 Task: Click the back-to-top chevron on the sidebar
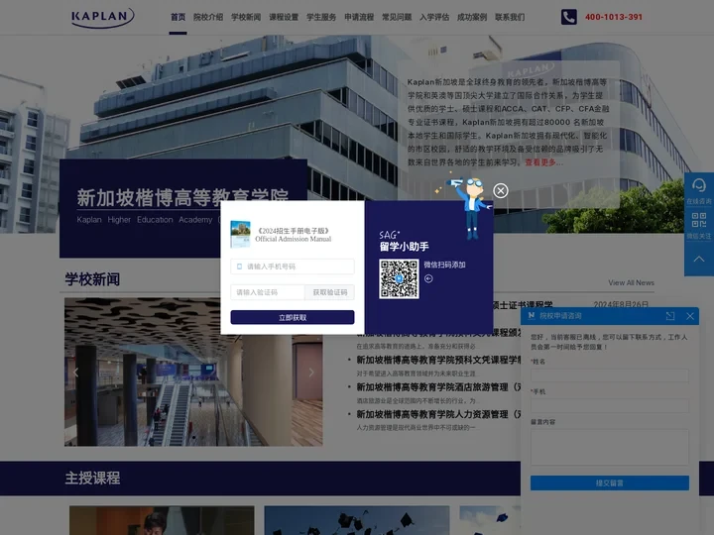(698, 260)
